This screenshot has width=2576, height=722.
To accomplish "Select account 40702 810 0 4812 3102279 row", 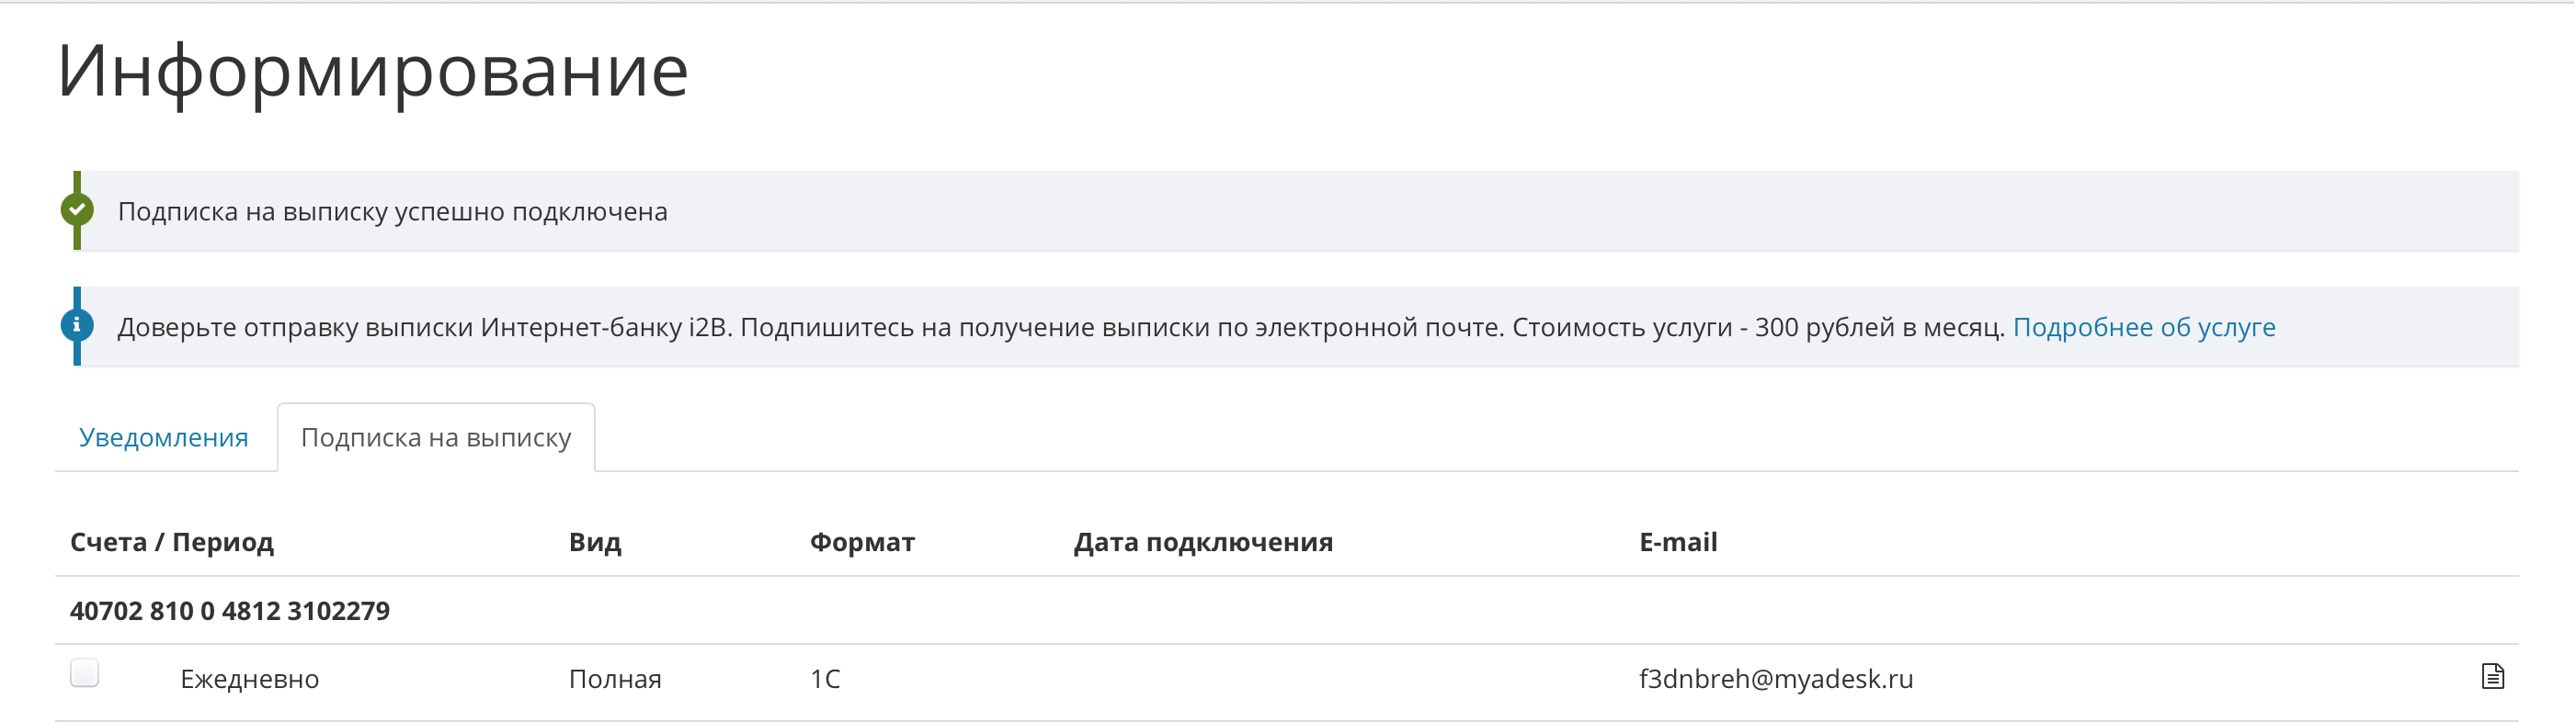I will [1287, 610].
